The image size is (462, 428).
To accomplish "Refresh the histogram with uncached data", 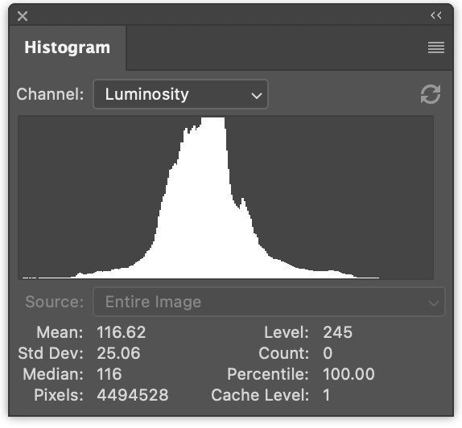I will [x=431, y=94].
